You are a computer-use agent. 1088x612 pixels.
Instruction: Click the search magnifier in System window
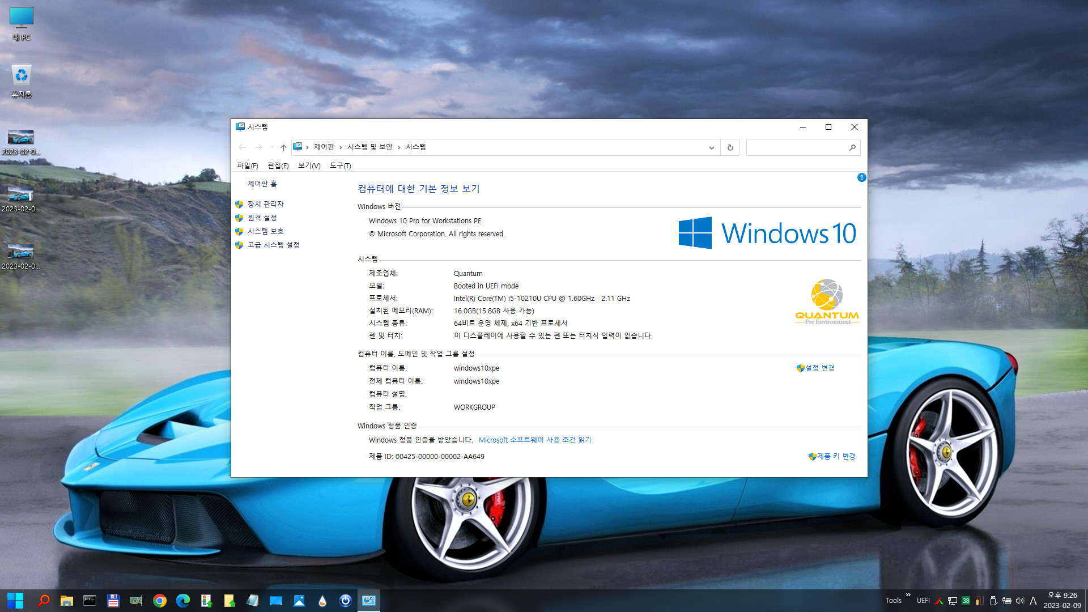(x=852, y=147)
